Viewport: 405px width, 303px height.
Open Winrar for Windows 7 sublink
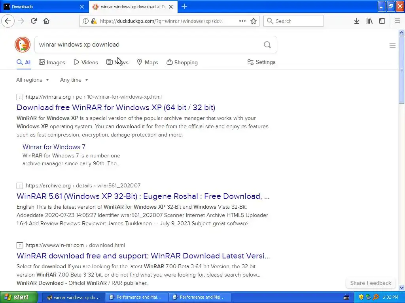[54, 147]
